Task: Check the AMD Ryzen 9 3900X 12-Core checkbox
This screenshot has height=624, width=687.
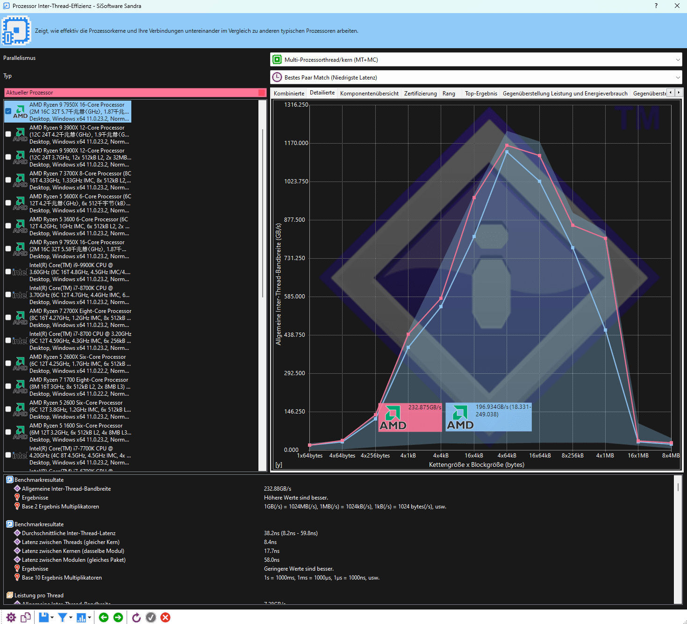Action: pos(8,134)
